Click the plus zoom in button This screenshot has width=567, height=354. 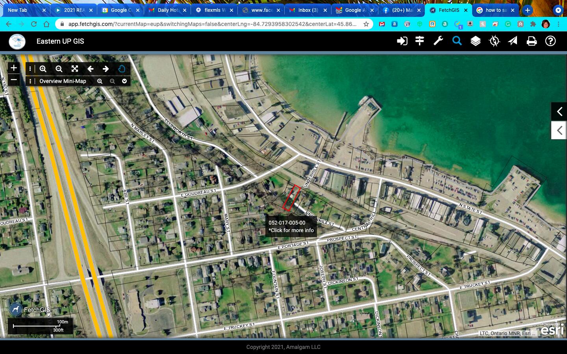pyautogui.click(x=14, y=68)
